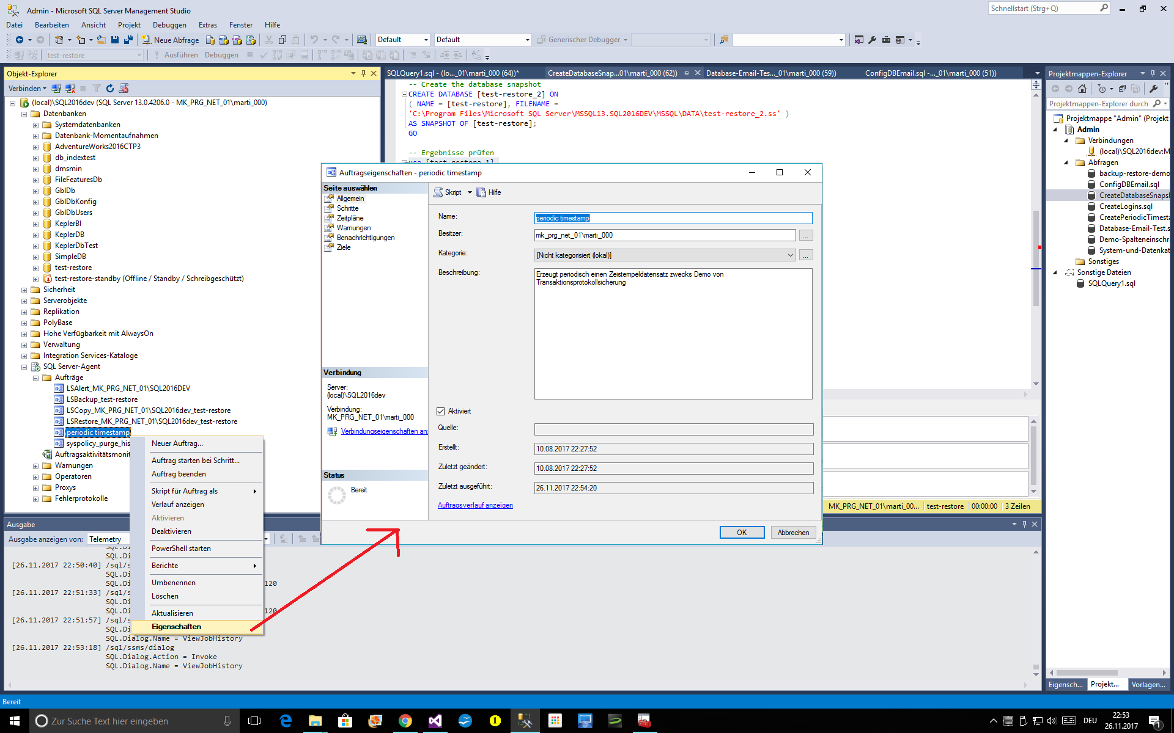Click the Open File folder icon in toolbar
The width and height of the screenshot is (1174, 733).
pyautogui.click(x=101, y=40)
